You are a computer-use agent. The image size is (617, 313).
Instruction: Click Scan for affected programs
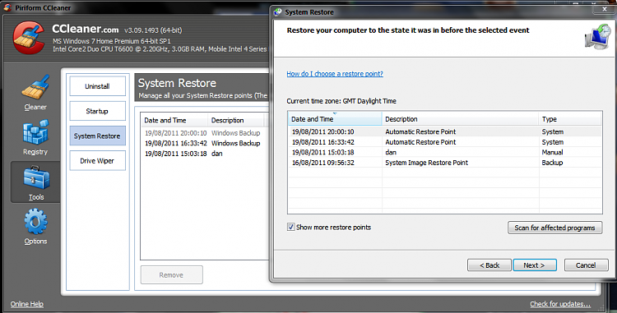[554, 228]
